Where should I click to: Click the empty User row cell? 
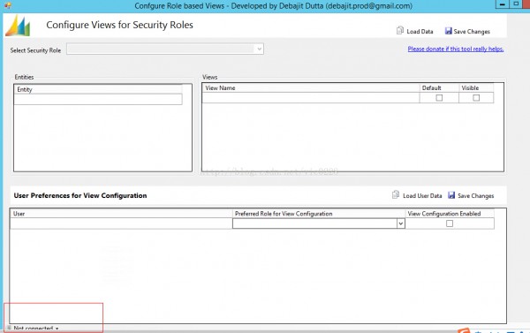[121, 223]
